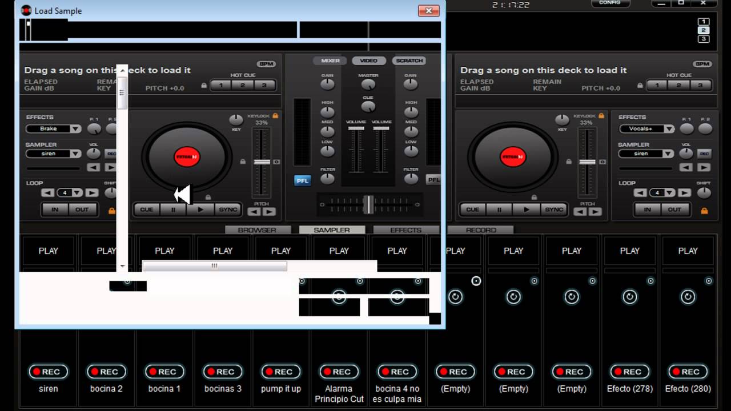Click the right deck KEY knob
The width and height of the screenshot is (731, 411).
pos(562,120)
